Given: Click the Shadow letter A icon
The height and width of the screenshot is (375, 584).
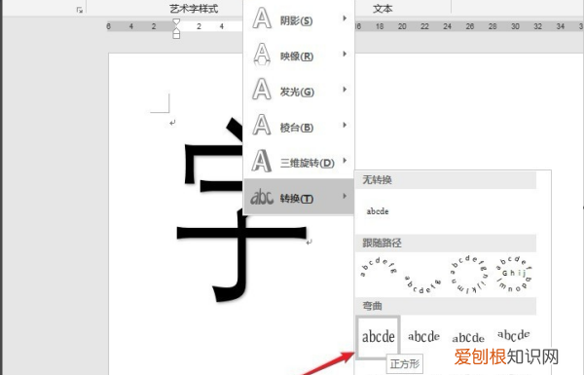Looking at the screenshot, I should tap(262, 19).
